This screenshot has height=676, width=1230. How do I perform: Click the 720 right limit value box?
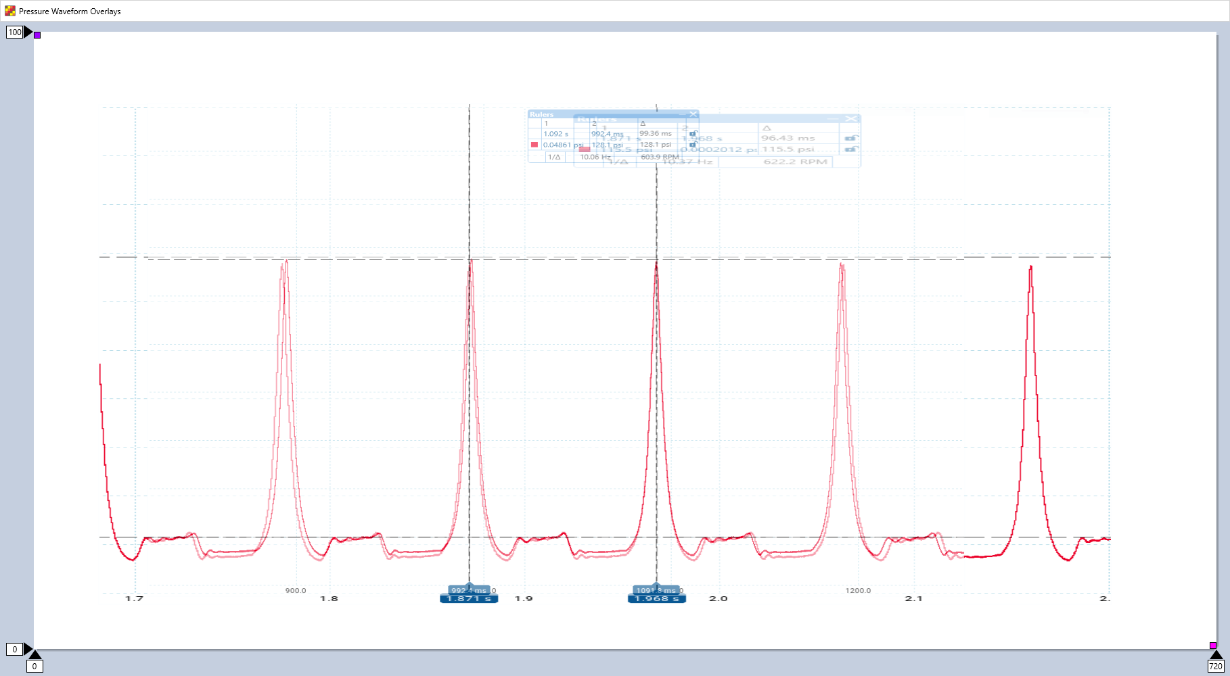pos(1216,667)
